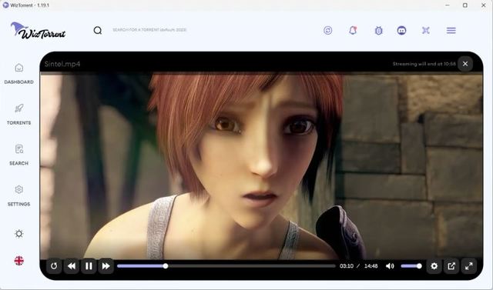Toggle fullscreen video mode
Viewport: 493px width, 290px height.
(469, 266)
